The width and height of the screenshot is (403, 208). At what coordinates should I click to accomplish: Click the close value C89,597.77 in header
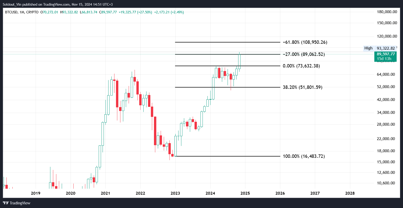(x=108, y=12)
